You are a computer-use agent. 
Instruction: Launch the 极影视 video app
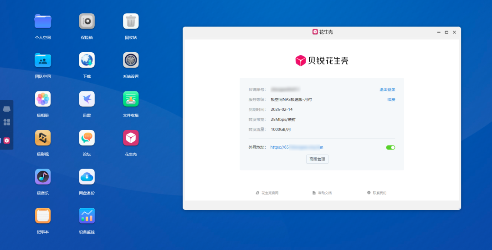[43, 138]
